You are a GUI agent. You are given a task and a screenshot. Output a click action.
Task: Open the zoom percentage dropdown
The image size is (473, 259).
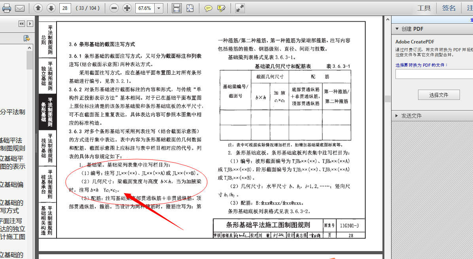pos(159,8)
